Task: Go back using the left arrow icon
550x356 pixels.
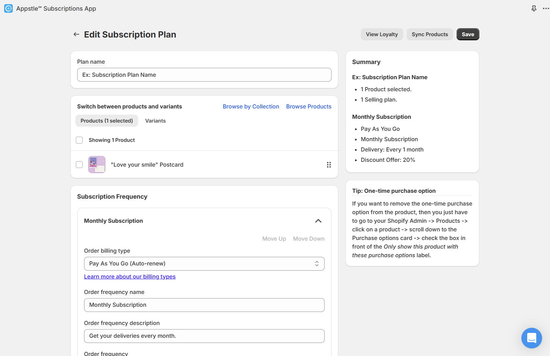Action: 76,34
